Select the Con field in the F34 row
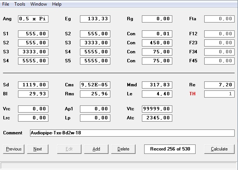 157,52
